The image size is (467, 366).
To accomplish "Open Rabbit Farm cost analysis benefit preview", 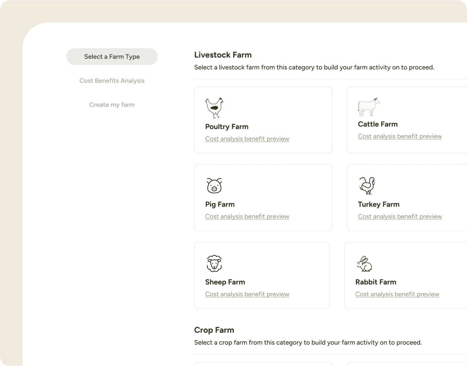I will pos(398,294).
